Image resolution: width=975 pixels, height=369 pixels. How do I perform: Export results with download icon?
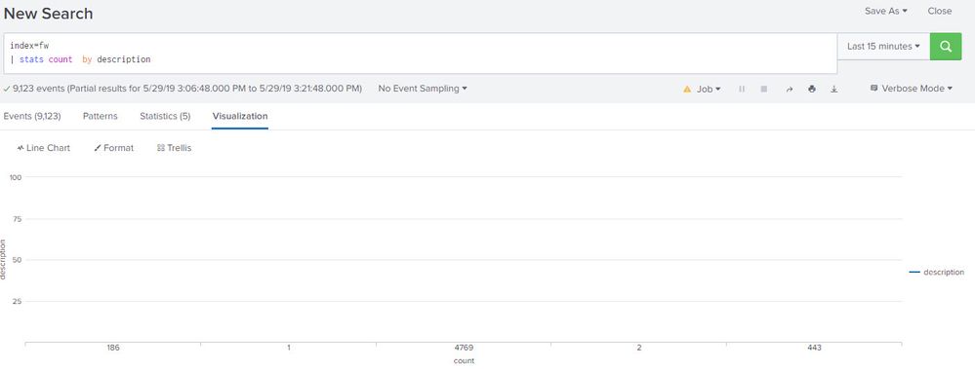[x=834, y=90]
